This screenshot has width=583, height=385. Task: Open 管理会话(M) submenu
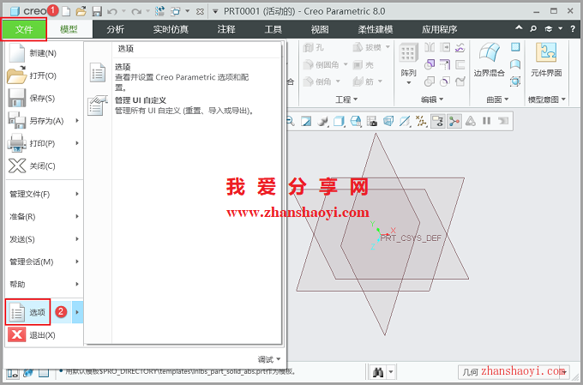point(45,262)
